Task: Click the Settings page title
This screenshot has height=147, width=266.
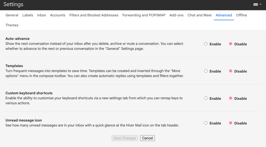Action: point(14,4)
